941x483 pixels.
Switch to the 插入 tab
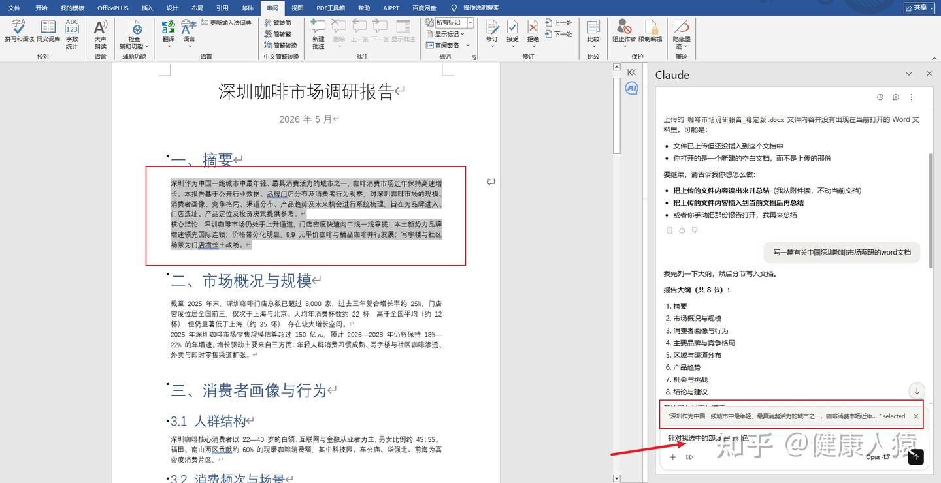tap(147, 8)
